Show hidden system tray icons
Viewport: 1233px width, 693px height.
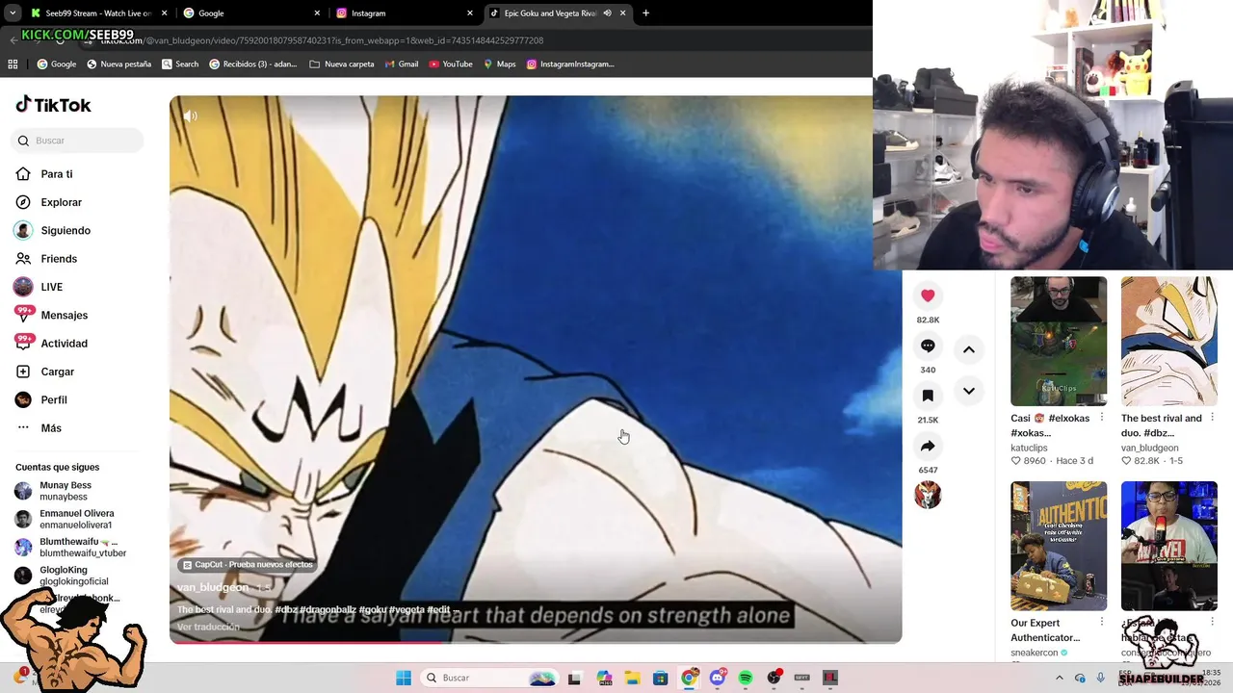[1059, 678]
